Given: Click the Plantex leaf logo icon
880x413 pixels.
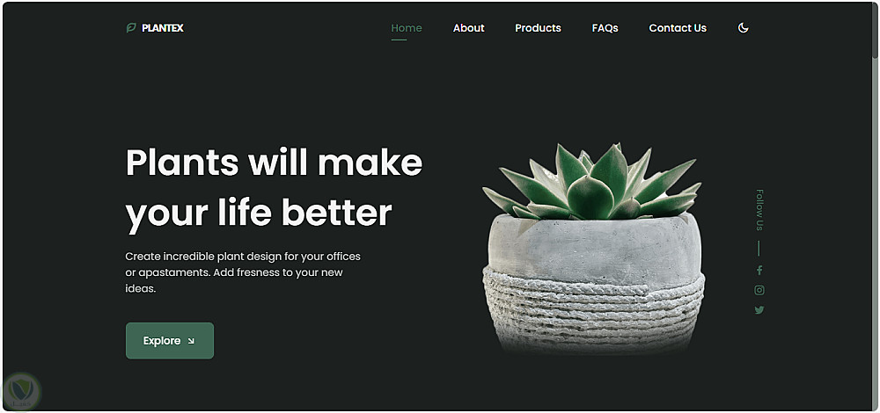Looking at the screenshot, I should tap(131, 28).
